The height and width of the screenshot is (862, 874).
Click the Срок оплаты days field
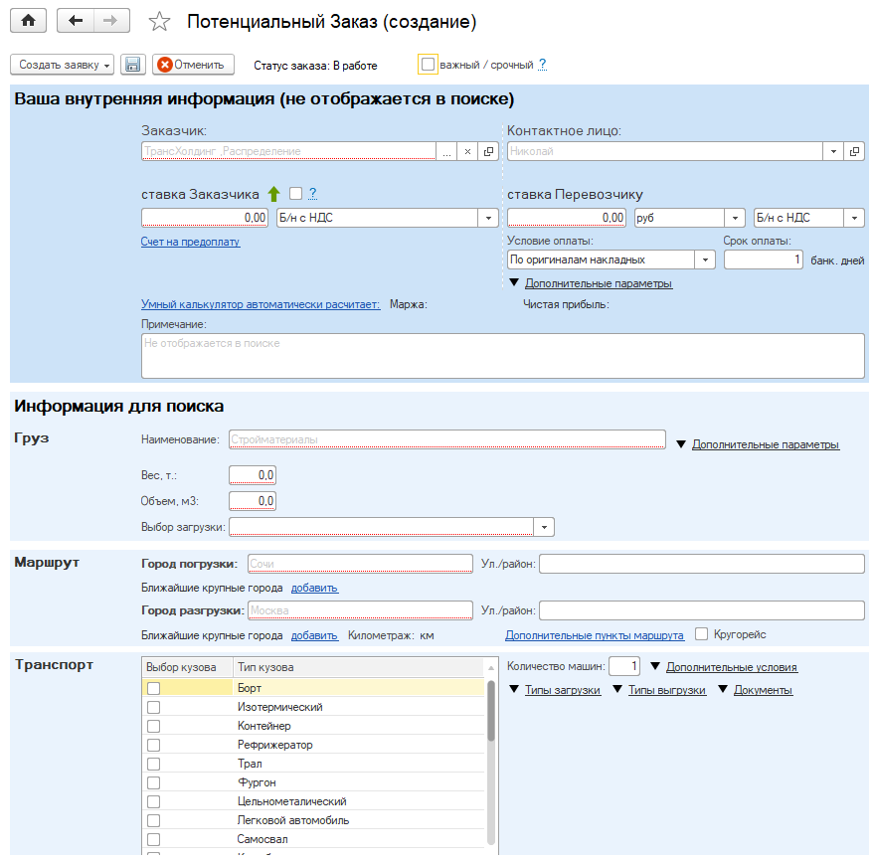click(764, 259)
